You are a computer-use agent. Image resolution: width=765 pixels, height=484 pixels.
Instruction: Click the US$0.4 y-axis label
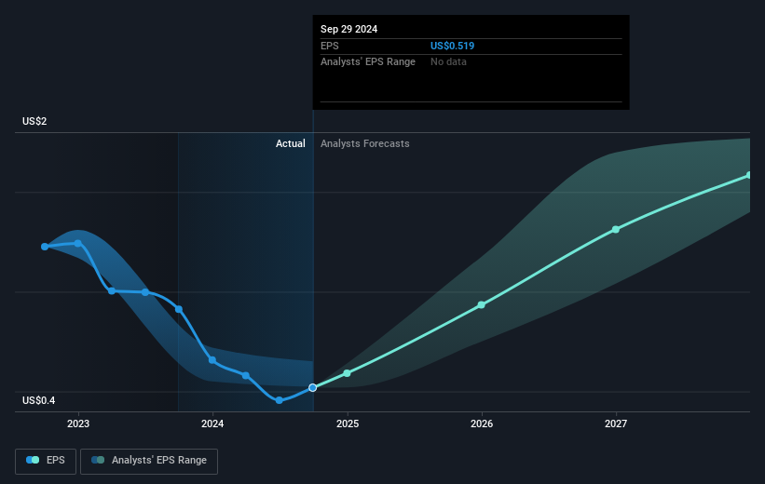[x=38, y=400]
